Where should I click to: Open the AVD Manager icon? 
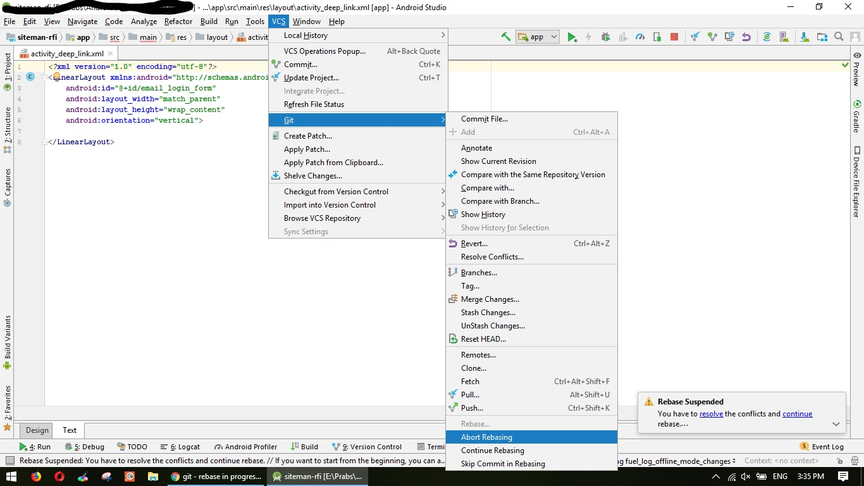click(x=783, y=37)
